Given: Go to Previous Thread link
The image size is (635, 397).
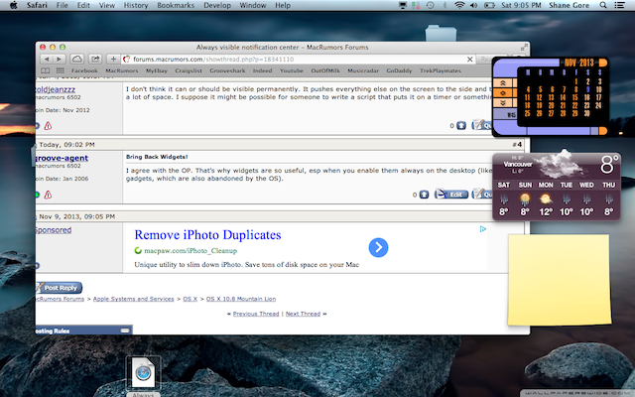Looking at the screenshot, I should 256,314.
